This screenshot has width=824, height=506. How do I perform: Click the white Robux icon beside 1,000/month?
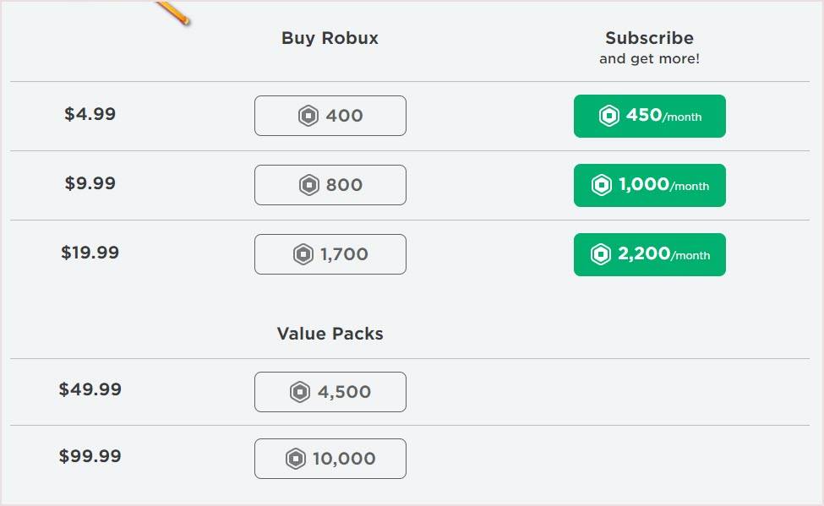pos(602,185)
